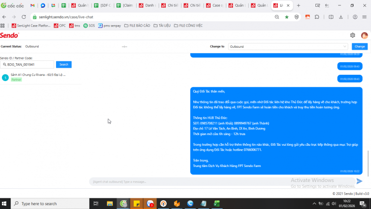Viewport: 371px width, 209px height.
Task: Open File Explorer from the taskbar
Action: click(110, 203)
